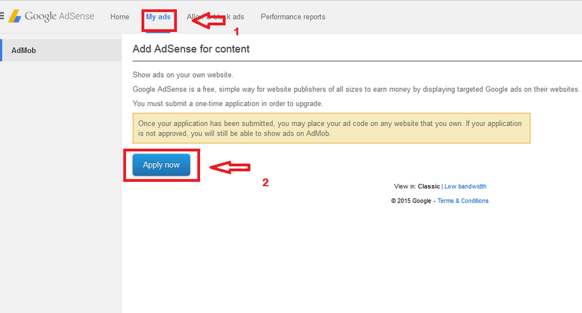
Task: Open the hamburger navigation menu
Action: click(x=2, y=16)
